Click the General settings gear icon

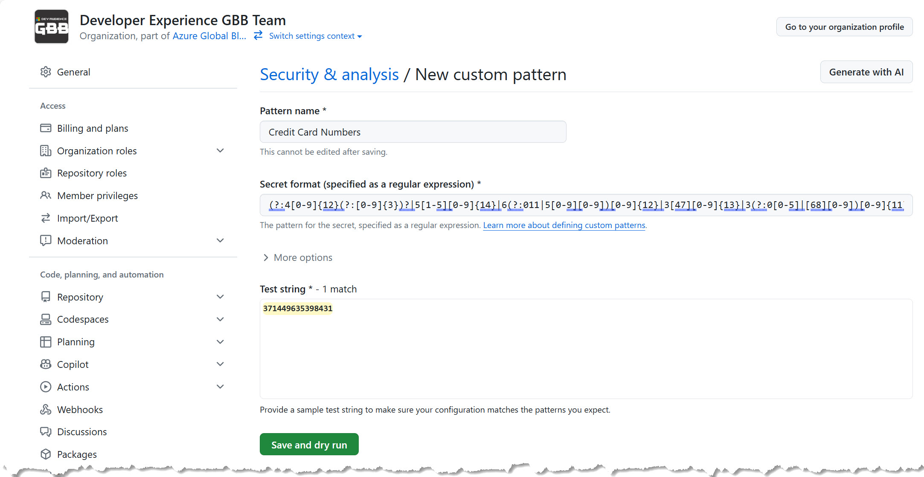point(46,72)
